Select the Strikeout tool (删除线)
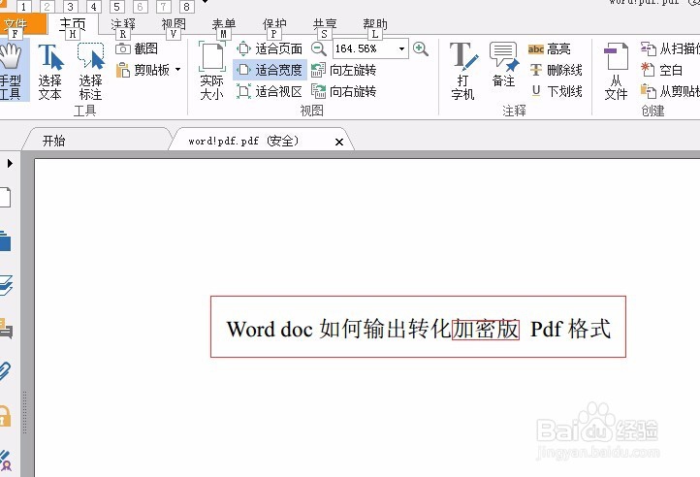Screen dimensions: 700x477 (x=556, y=70)
